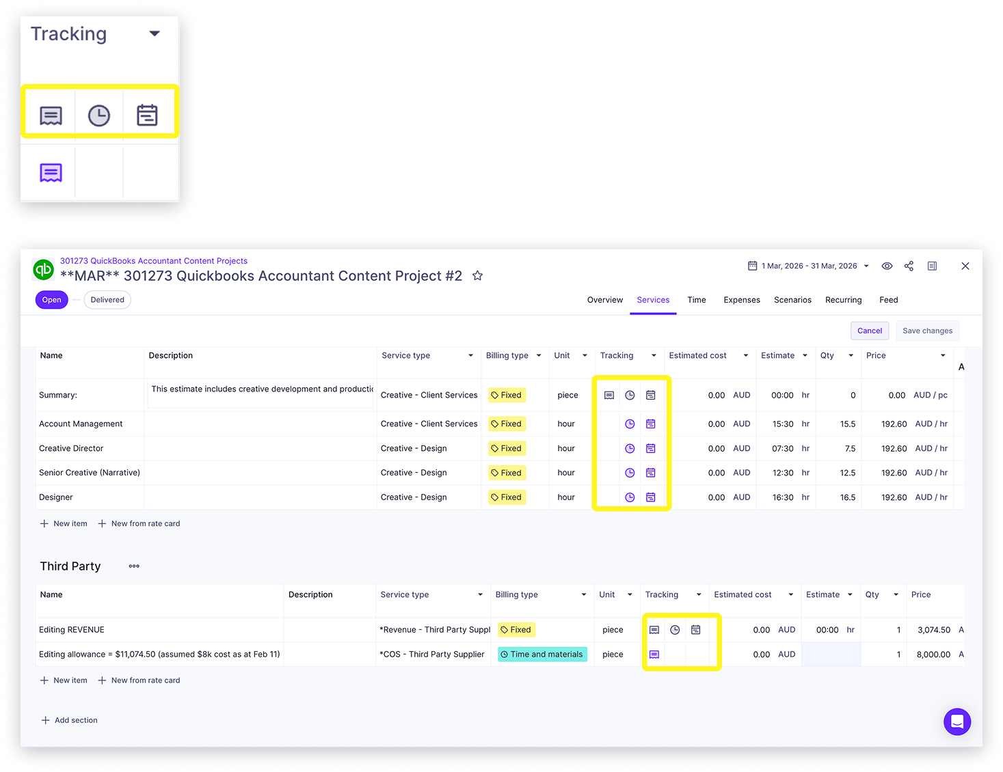Click large clock icon in Tracking callout

99,116
